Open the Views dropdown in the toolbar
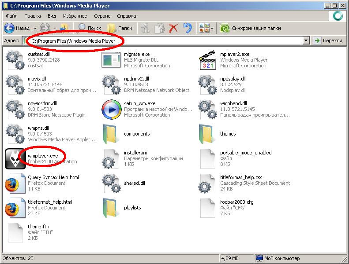The width and height of the screenshot is (349, 264). click(212, 28)
